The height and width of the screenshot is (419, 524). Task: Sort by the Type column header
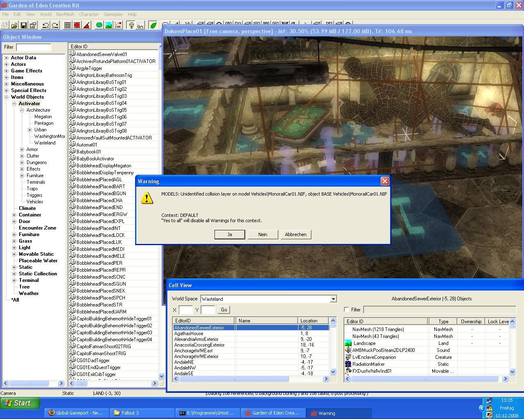point(443,322)
